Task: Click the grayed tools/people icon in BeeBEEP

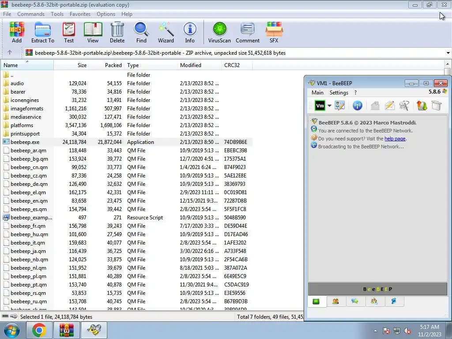Action: pyautogui.click(x=404, y=105)
